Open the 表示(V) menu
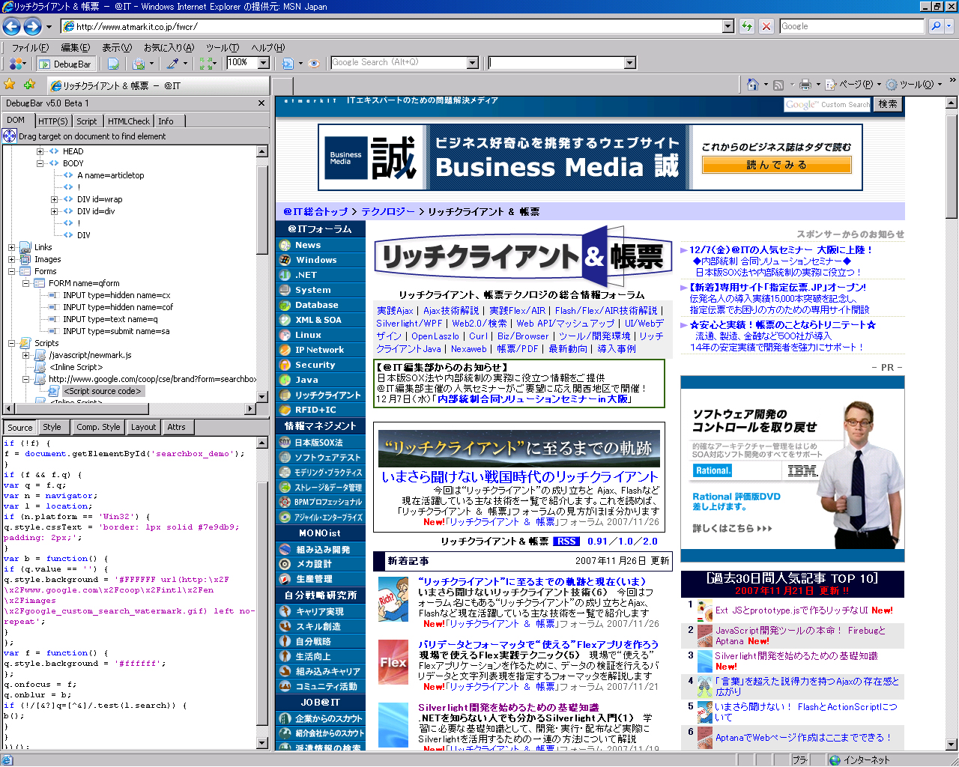The image size is (959, 767). click(117, 47)
